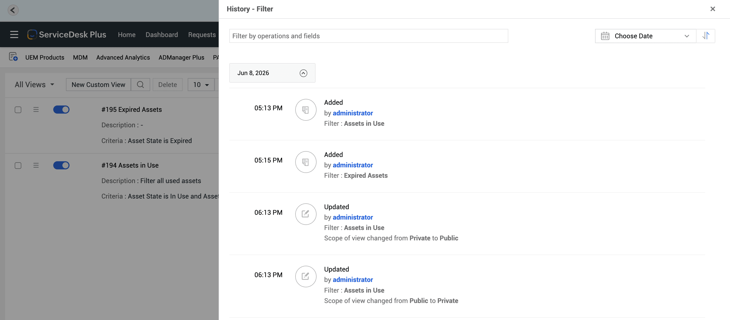Click the Added icon for 05:15 PM entry
This screenshot has height=320, width=730.
(305, 162)
